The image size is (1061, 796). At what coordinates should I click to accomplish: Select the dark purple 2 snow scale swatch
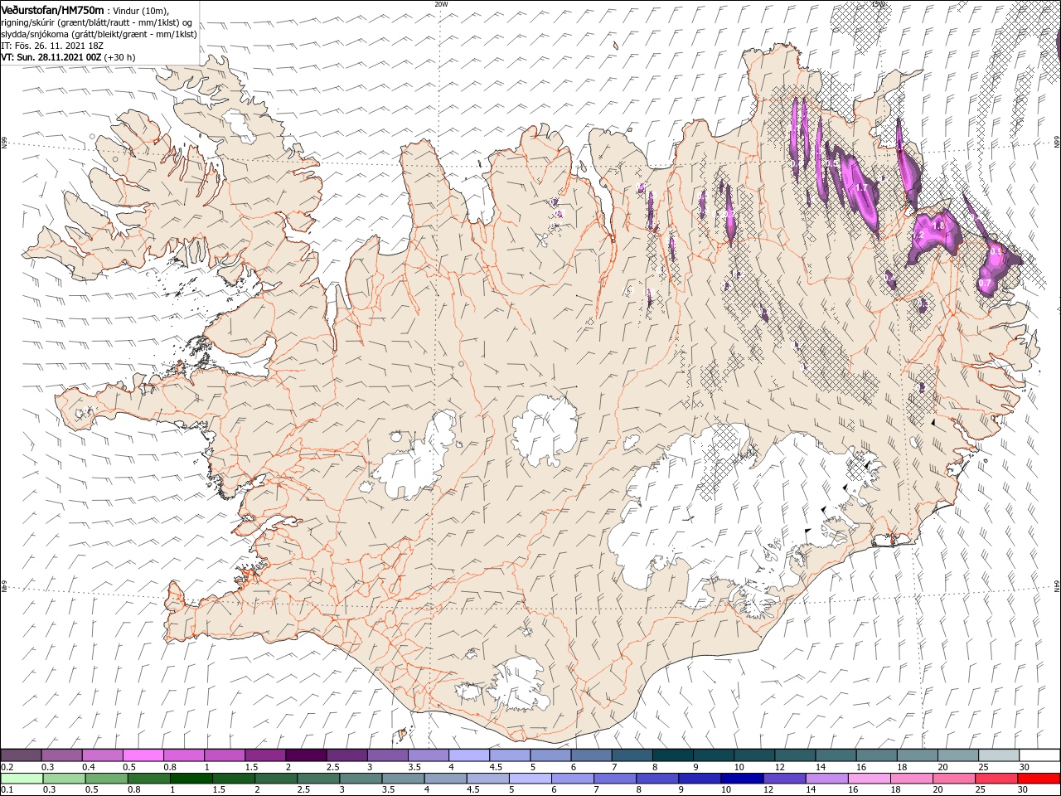307,755
